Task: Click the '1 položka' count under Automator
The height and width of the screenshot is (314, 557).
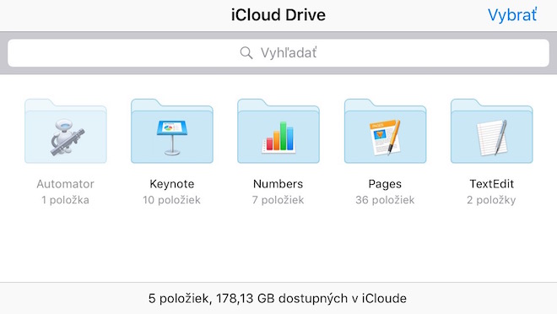Action: pyautogui.click(x=65, y=200)
